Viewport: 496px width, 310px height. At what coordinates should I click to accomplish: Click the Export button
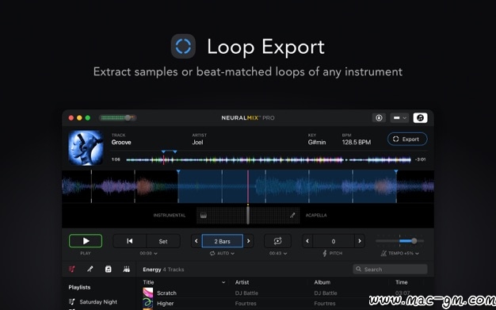(407, 139)
